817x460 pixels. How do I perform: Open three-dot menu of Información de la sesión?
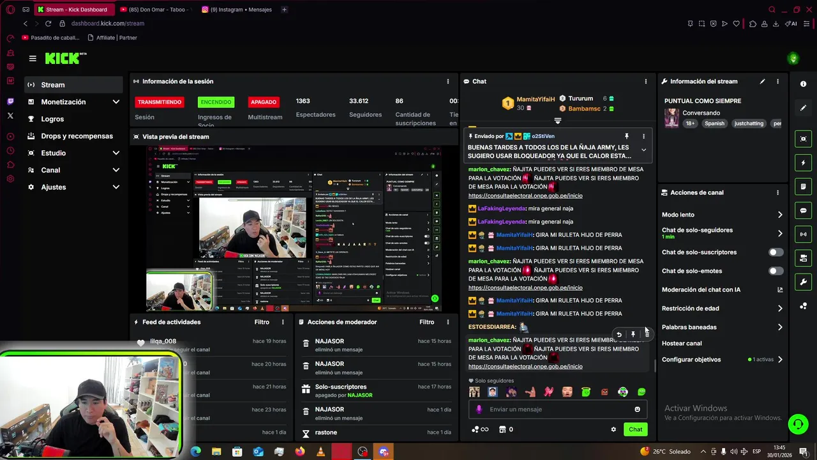(448, 81)
